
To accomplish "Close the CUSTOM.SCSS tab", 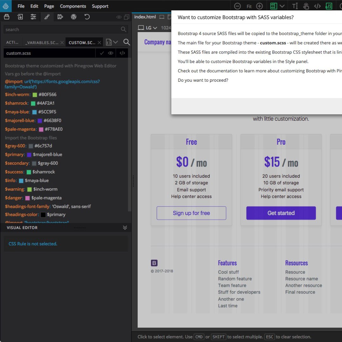I will (99, 42).
